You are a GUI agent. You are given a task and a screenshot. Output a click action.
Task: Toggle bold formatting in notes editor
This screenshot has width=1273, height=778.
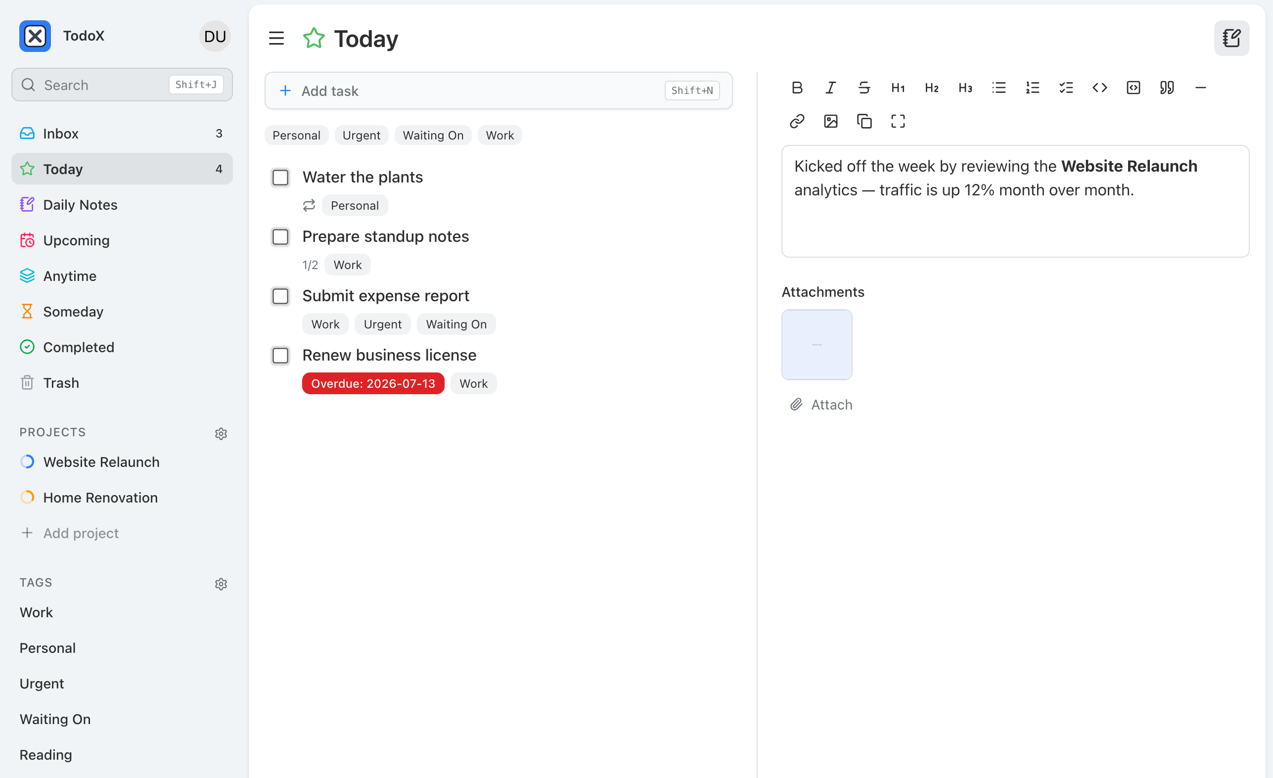[x=797, y=88]
